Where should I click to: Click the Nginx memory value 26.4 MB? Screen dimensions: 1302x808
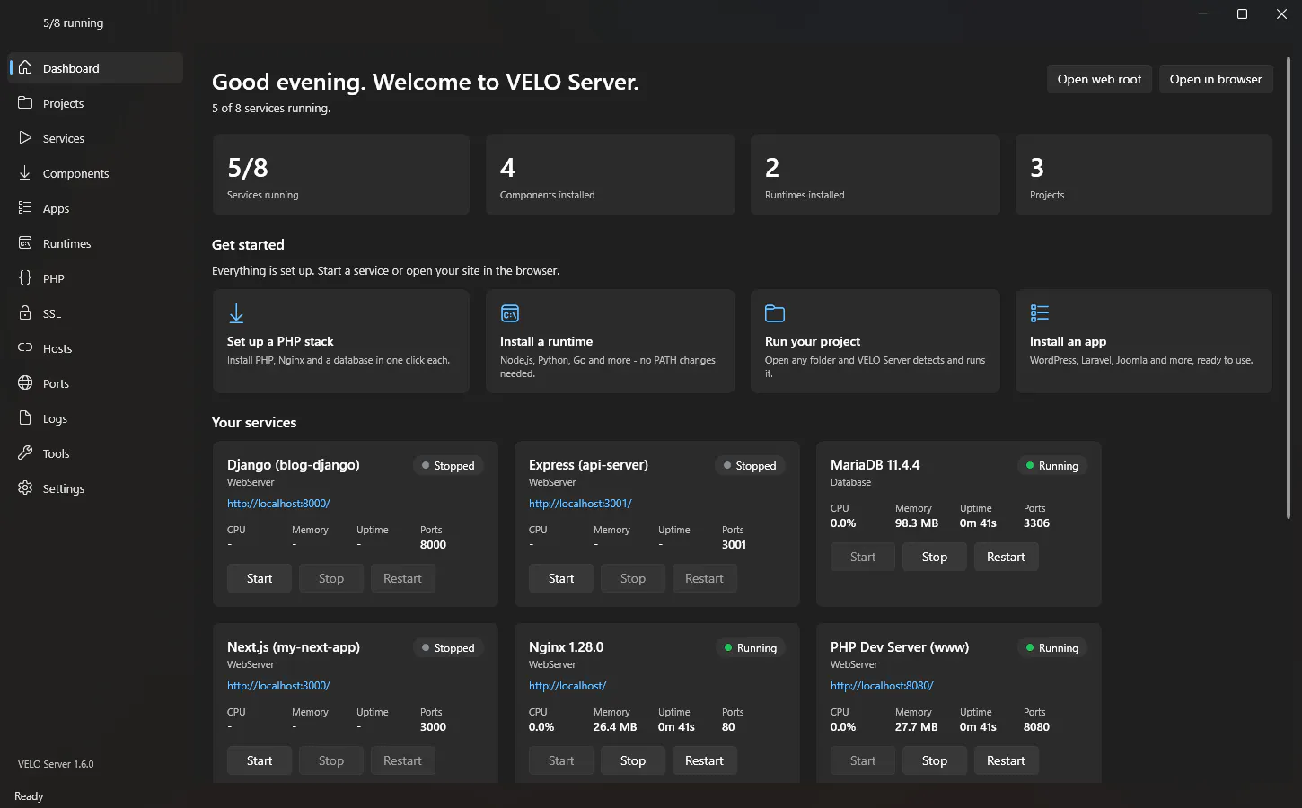click(x=615, y=727)
